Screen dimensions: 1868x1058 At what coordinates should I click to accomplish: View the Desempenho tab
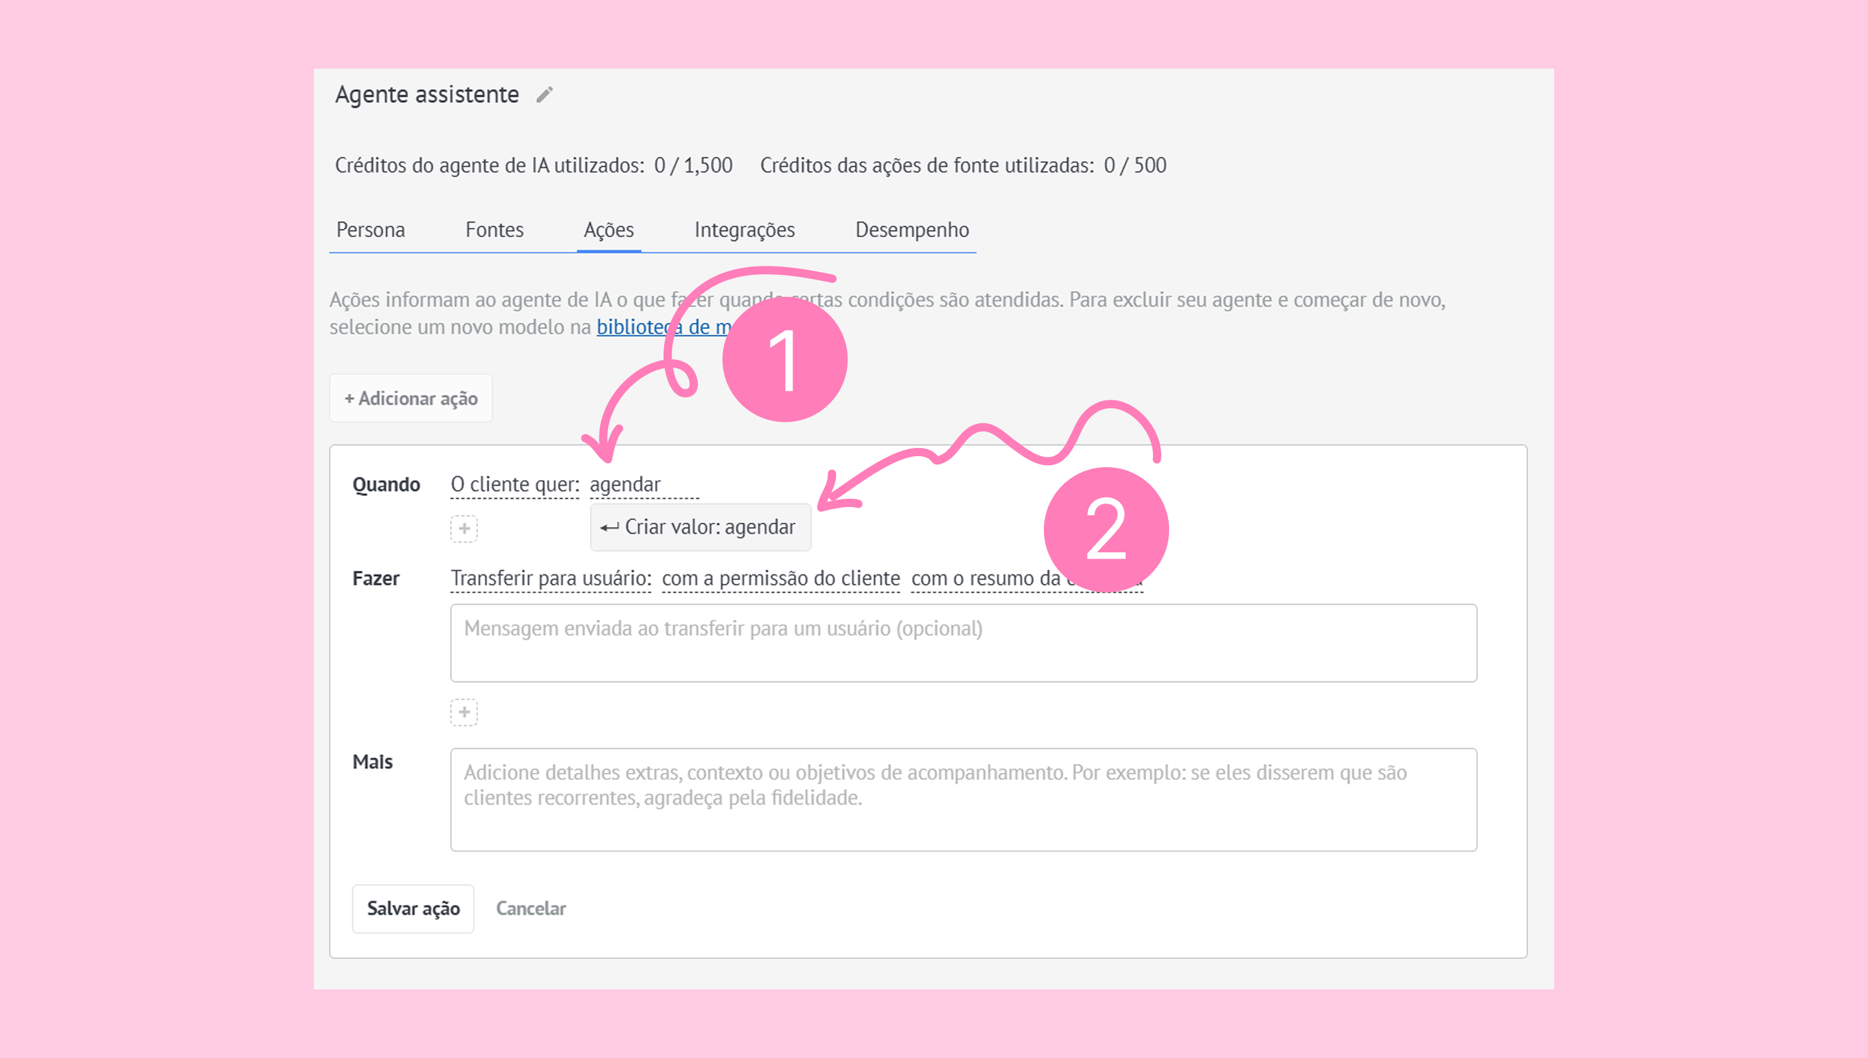(911, 229)
